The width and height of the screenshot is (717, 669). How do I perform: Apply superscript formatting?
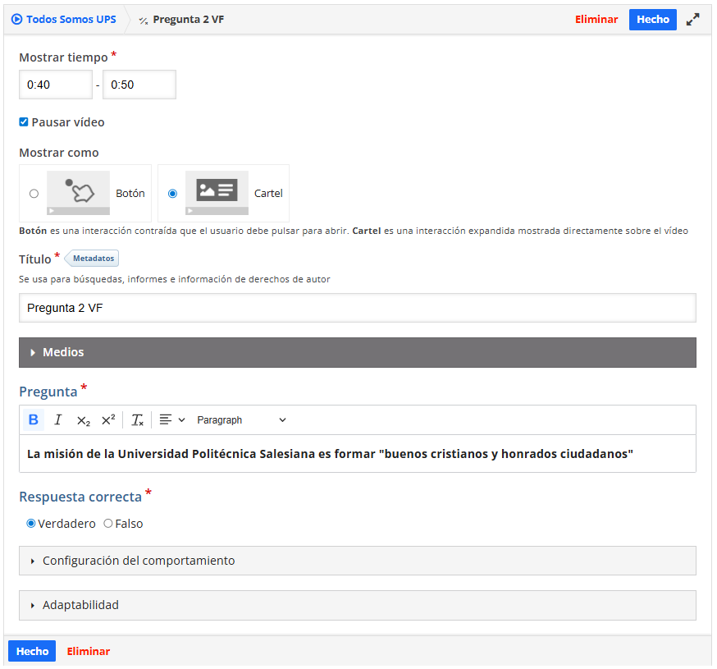[108, 420]
